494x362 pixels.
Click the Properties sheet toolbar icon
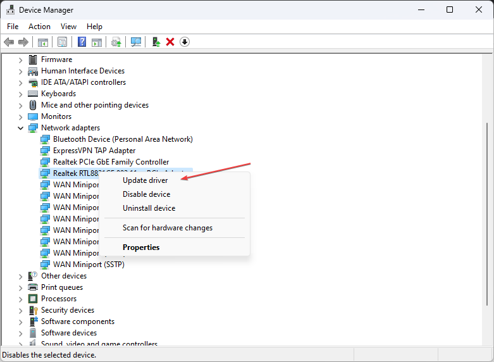pyautogui.click(x=62, y=42)
